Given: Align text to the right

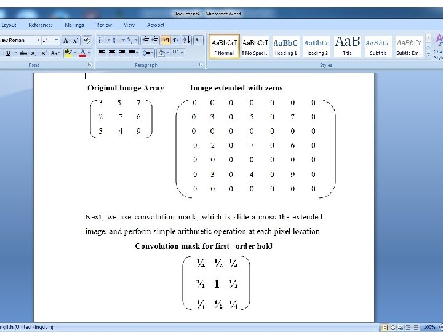Looking at the screenshot, I should (122, 53).
